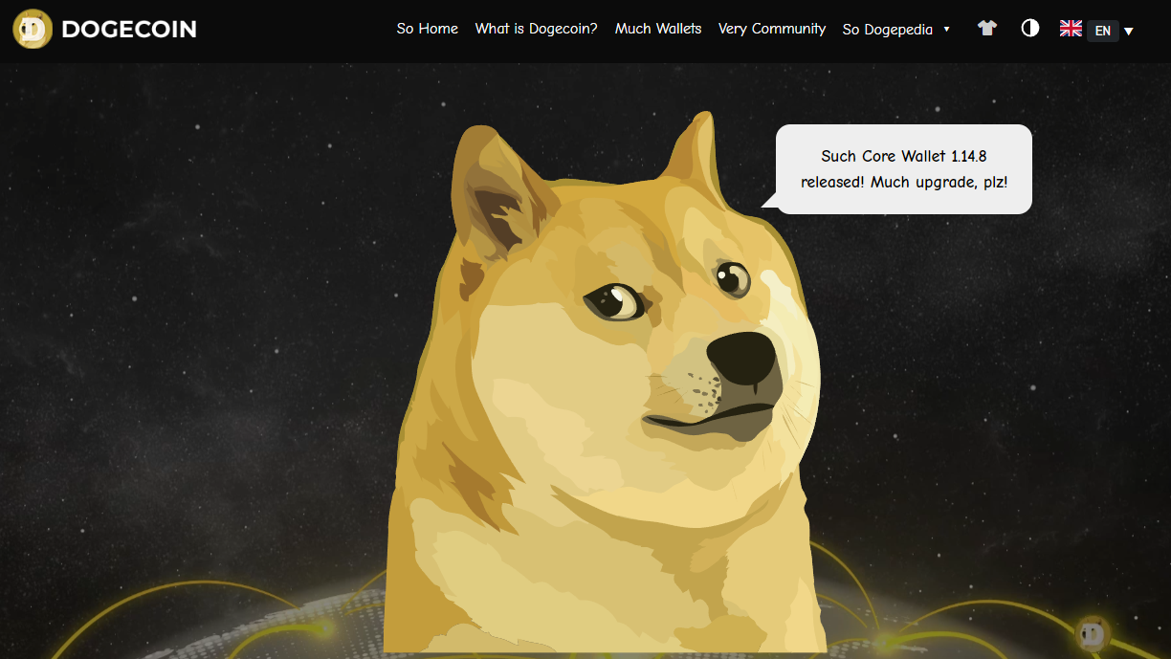Click the UK flag language icon
Viewport: 1171px width, 659px height.
tap(1071, 28)
